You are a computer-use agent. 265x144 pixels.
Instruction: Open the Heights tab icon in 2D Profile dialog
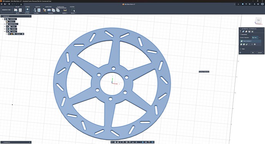coord(246,31)
